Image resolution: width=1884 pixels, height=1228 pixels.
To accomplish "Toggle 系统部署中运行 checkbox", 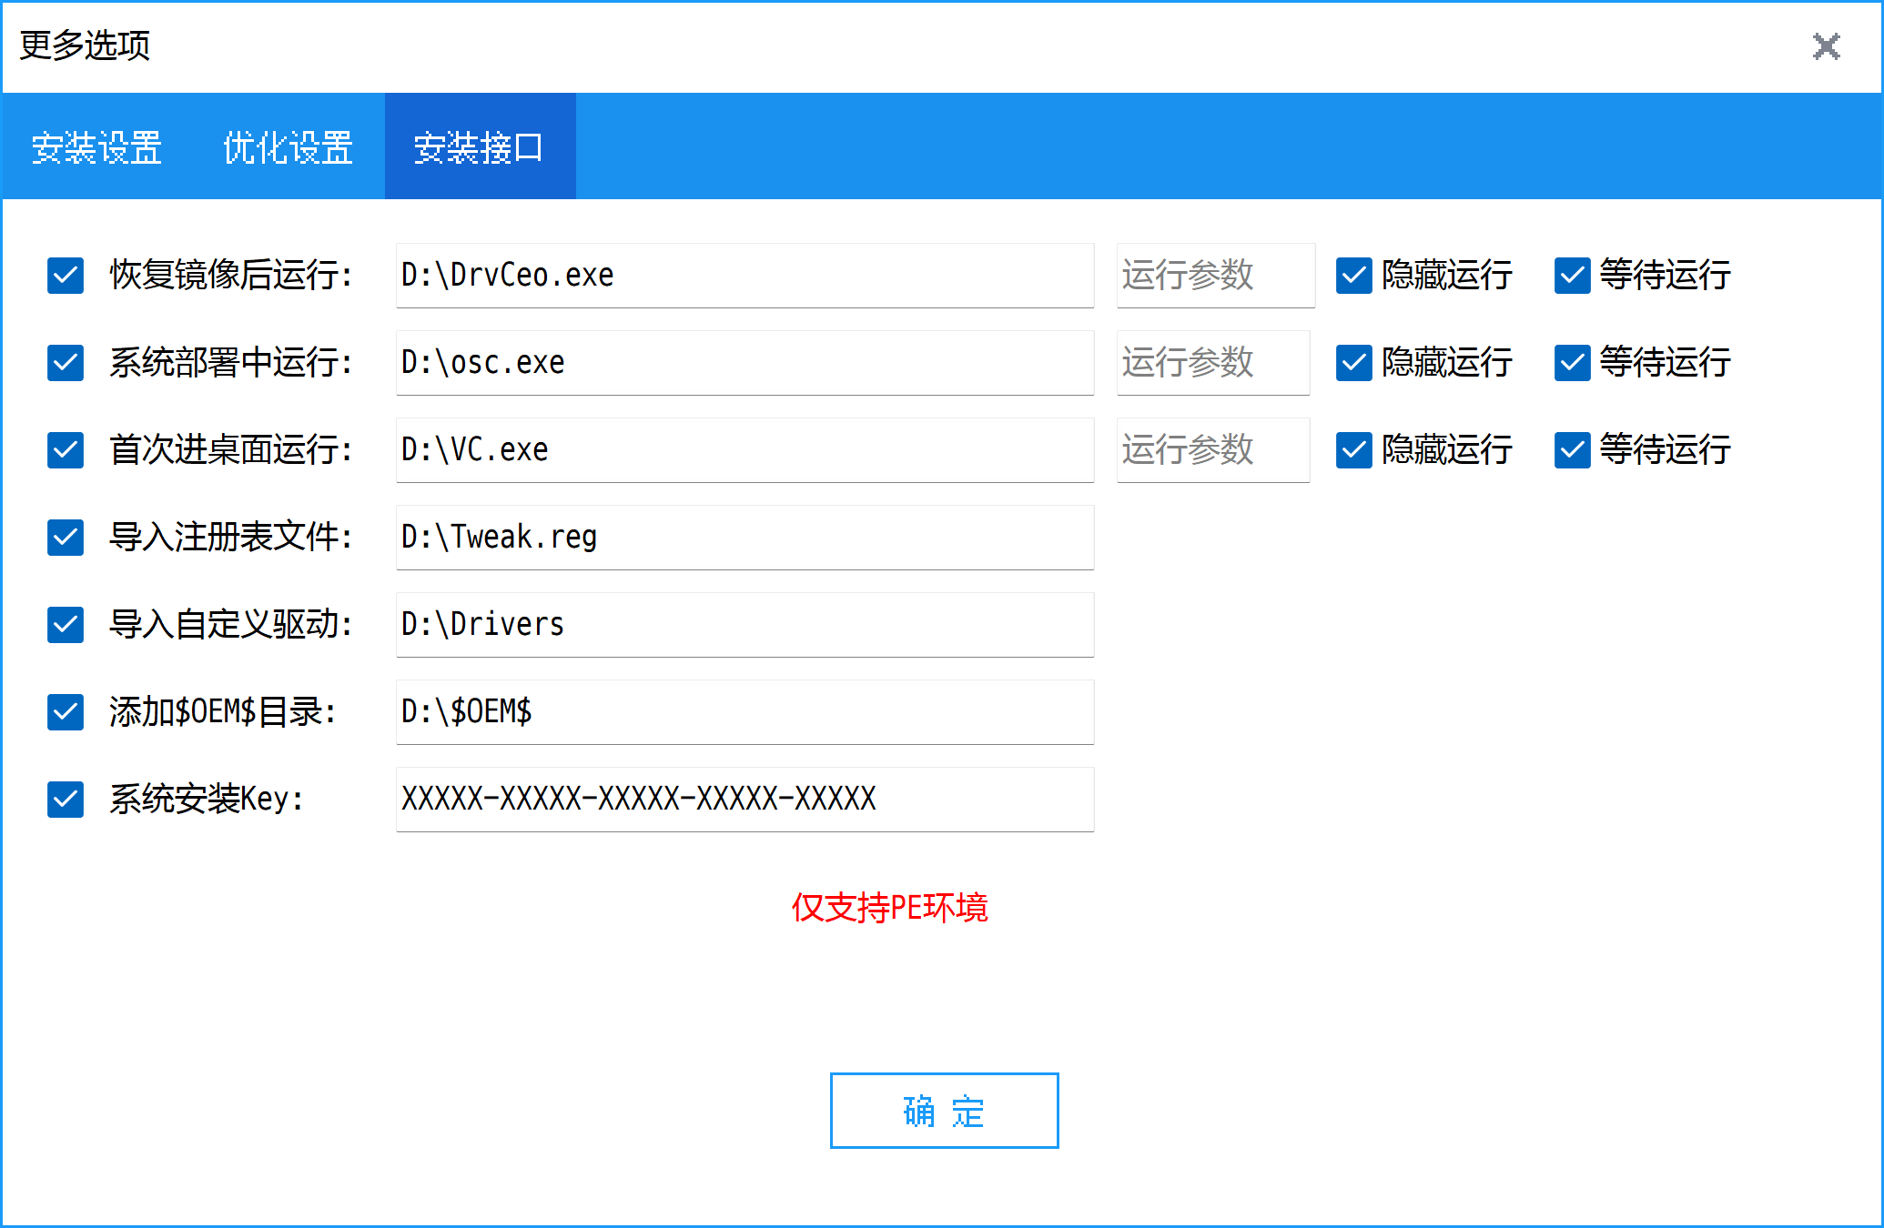I will point(66,363).
